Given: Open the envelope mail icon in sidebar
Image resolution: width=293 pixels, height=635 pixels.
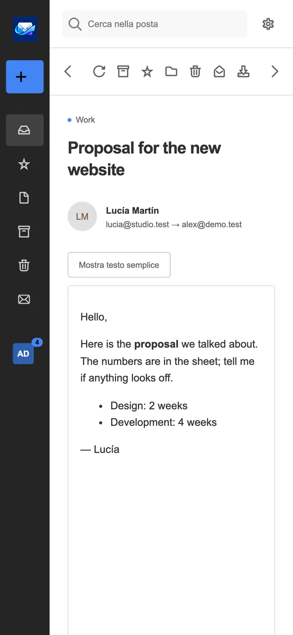Looking at the screenshot, I should (x=24, y=299).
